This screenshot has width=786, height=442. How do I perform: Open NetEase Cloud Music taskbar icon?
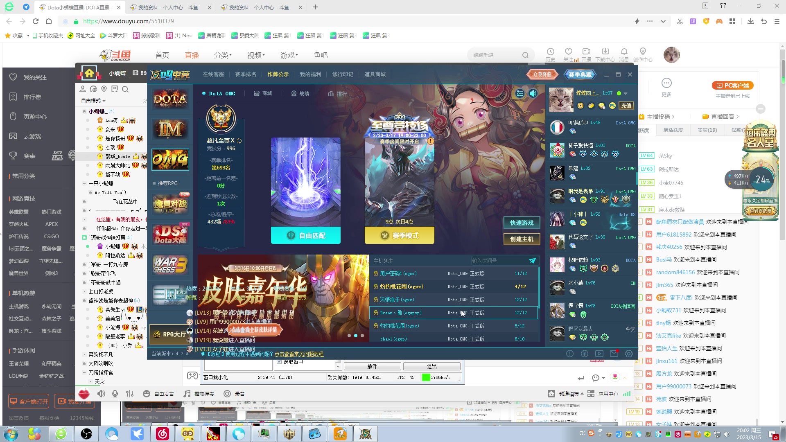point(163,433)
